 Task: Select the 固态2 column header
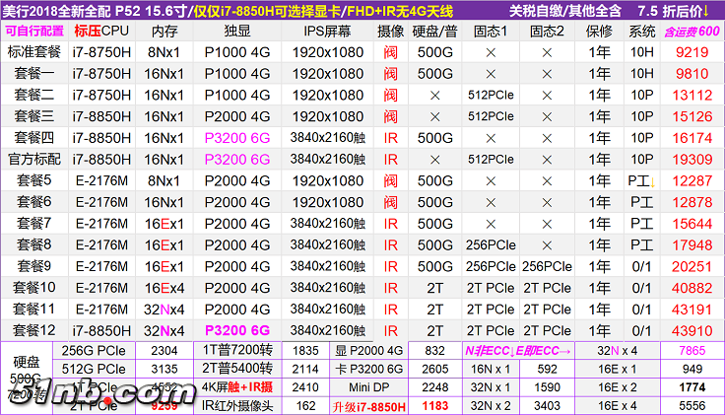[x=547, y=32]
